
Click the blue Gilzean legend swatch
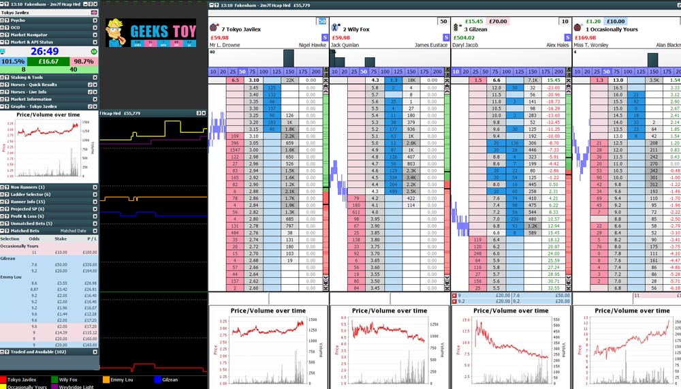(x=158, y=380)
